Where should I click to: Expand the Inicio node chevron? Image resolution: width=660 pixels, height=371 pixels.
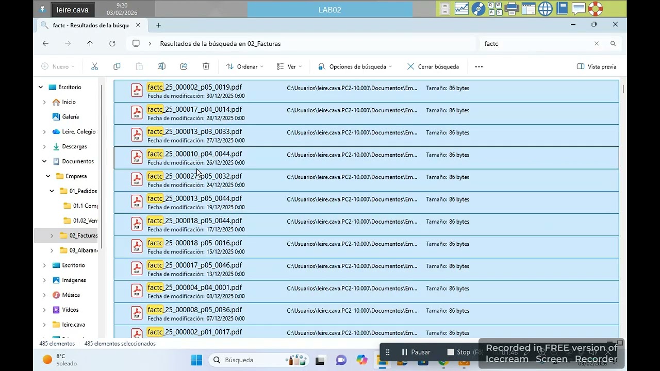[44, 102]
